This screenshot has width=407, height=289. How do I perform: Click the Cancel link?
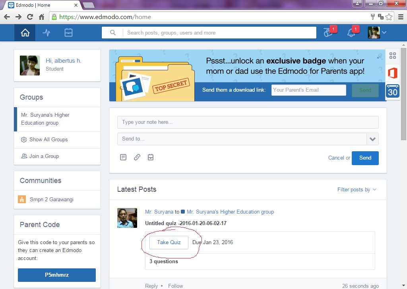click(x=336, y=158)
